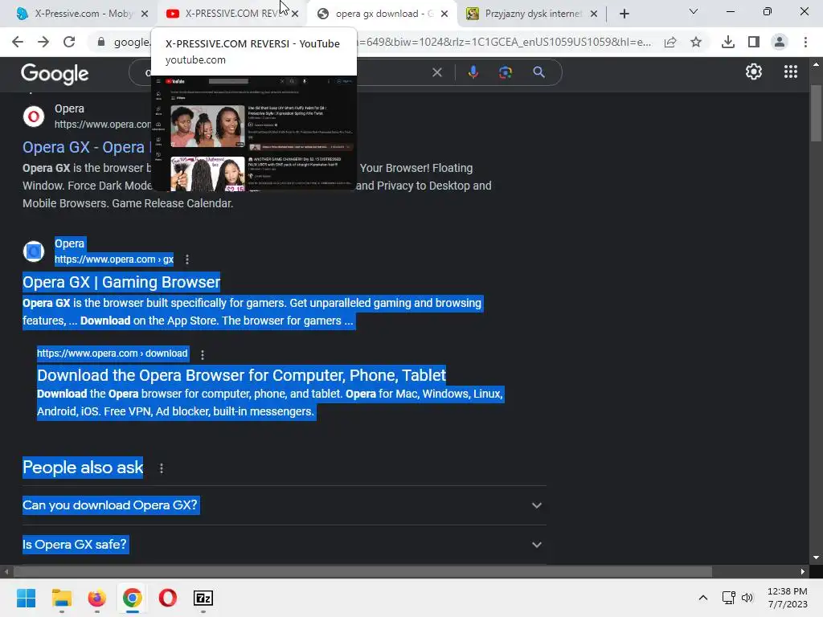Start voice search with microphone
The width and height of the screenshot is (823, 617).
(x=473, y=72)
